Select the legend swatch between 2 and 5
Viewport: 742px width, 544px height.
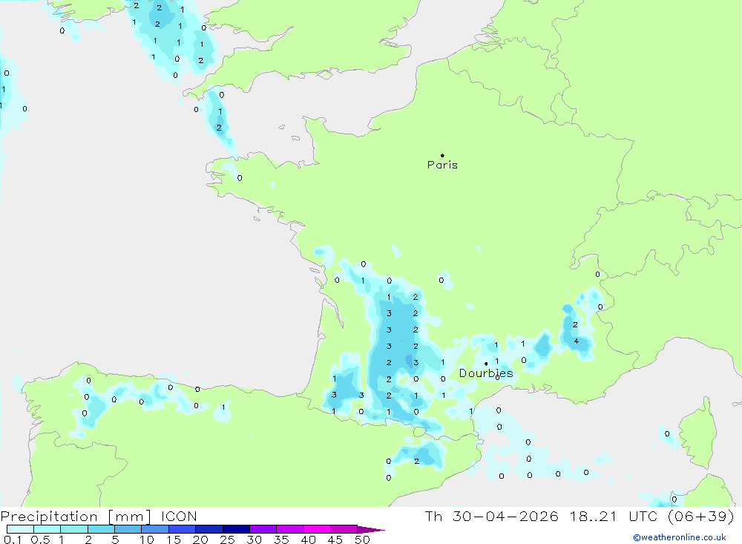point(101,529)
